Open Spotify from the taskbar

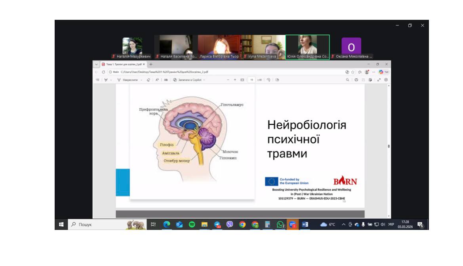[x=192, y=224]
